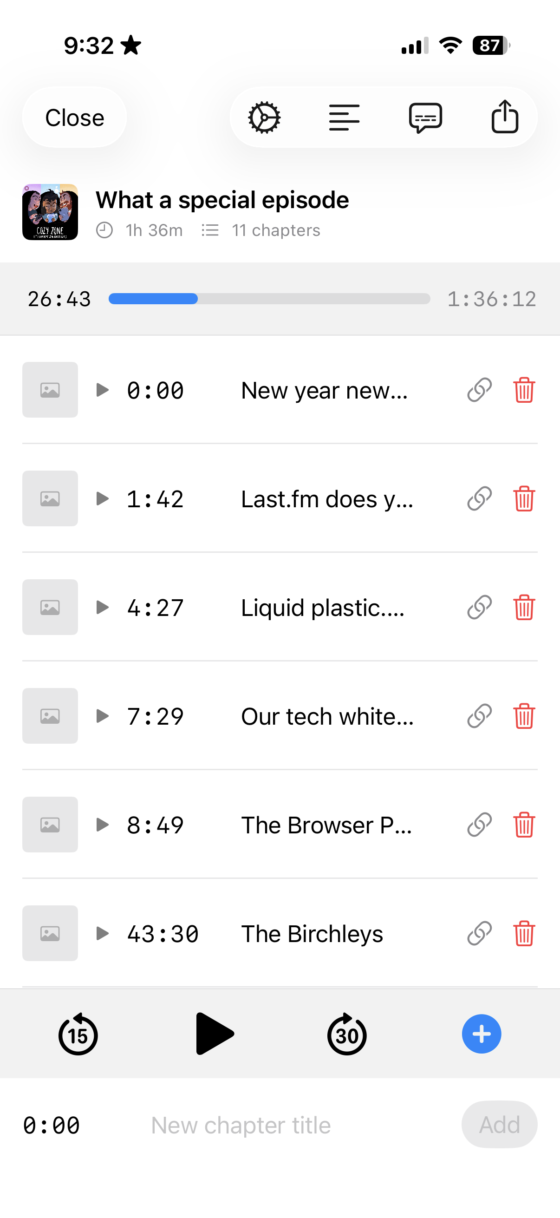This screenshot has height=1218, width=560.
Task: Add link to "Our tech white..." chapter
Action: pyautogui.click(x=479, y=716)
